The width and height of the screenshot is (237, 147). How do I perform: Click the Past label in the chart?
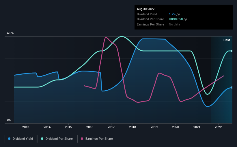point(227,40)
